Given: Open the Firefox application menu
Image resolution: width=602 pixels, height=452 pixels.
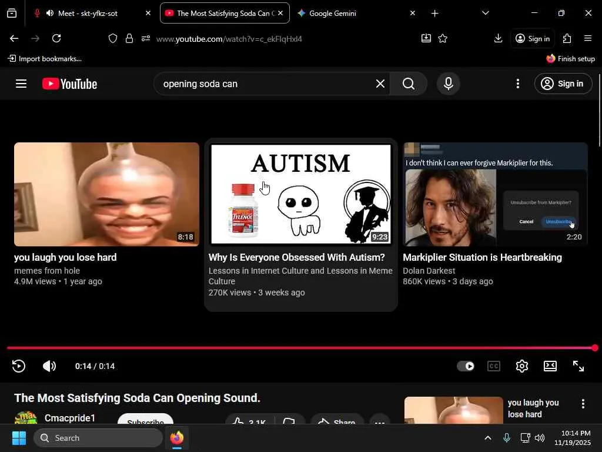Looking at the screenshot, I should (588, 38).
